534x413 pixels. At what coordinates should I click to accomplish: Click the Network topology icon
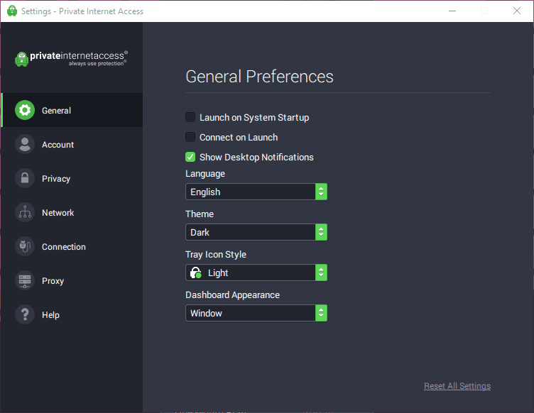pyautogui.click(x=25, y=213)
